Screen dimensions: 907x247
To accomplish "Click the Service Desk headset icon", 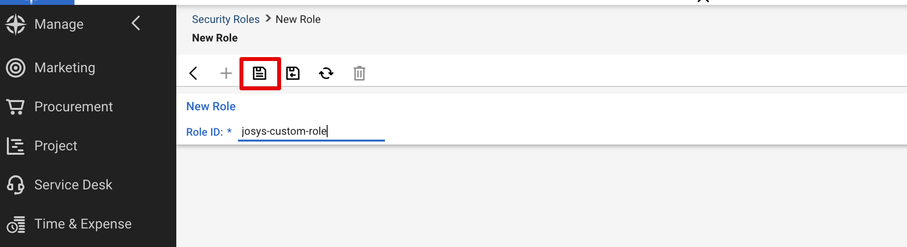I will 16,185.
